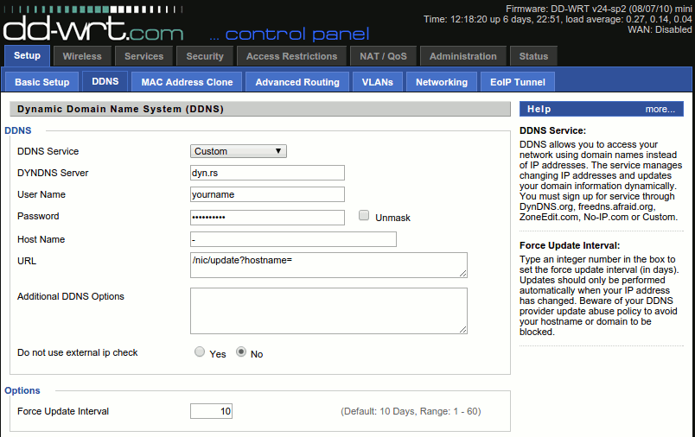
Task: Open the Wireless main tab
Action: [82, 56]
